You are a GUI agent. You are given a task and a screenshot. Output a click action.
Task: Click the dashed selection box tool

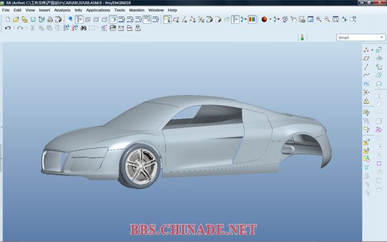(x=92, y=28)
